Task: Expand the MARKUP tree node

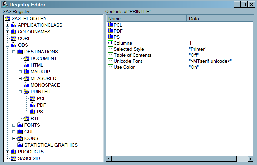Action: coord(20,72)
